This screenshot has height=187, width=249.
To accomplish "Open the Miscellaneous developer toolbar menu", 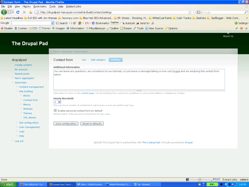I will click(96, 28).
